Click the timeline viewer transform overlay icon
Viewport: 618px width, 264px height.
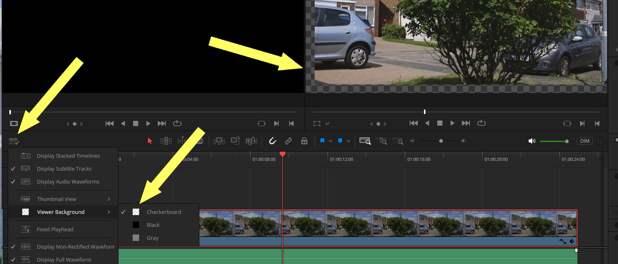[317, 123]
